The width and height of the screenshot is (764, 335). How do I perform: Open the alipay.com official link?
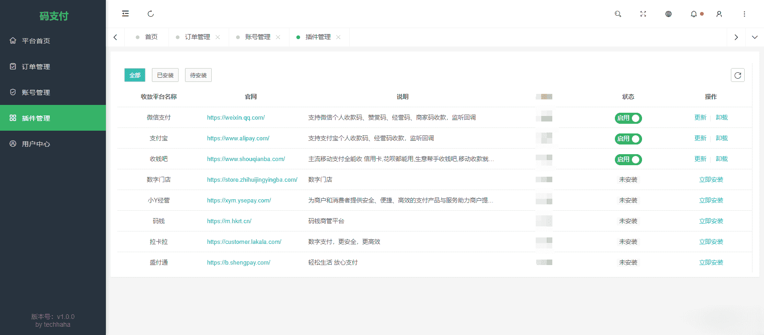238,139
